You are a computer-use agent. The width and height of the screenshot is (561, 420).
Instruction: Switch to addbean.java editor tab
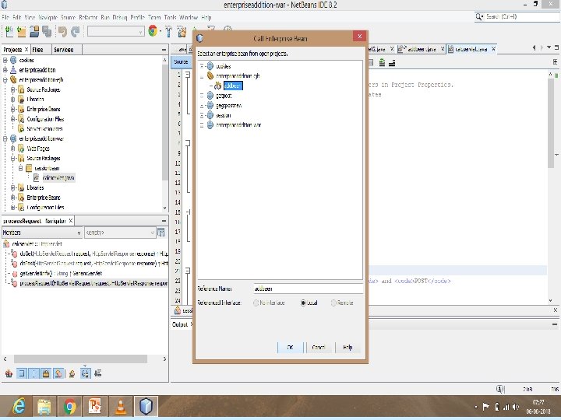pyautogui.click(x=422, y=49)
